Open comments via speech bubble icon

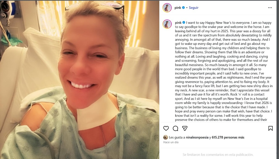[175, 128]
